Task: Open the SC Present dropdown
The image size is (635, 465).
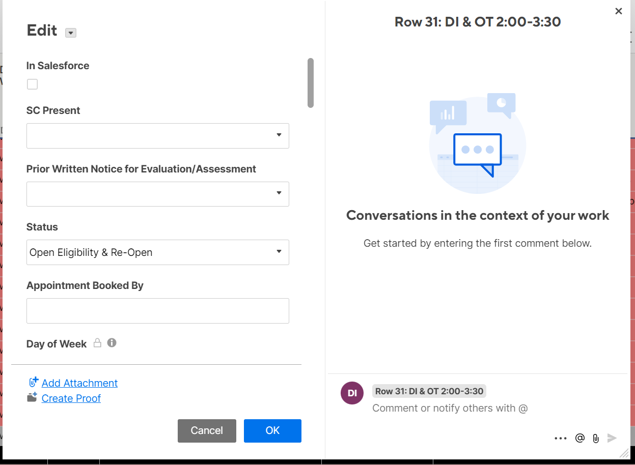Action: [x=279, y=135]
